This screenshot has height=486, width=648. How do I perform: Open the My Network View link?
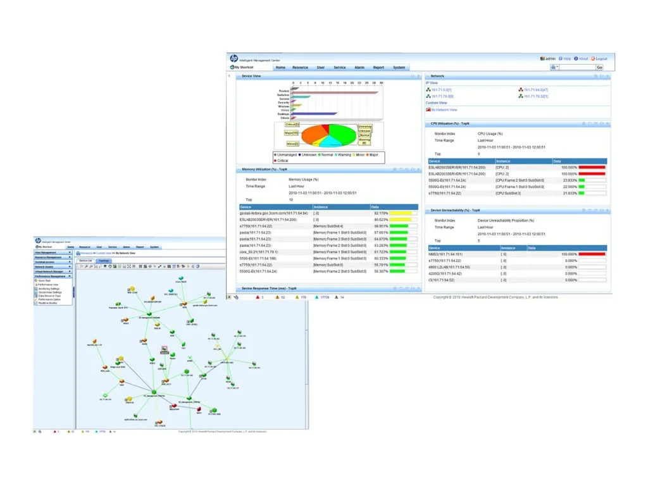pyautogui.click(x=444, y=110)
